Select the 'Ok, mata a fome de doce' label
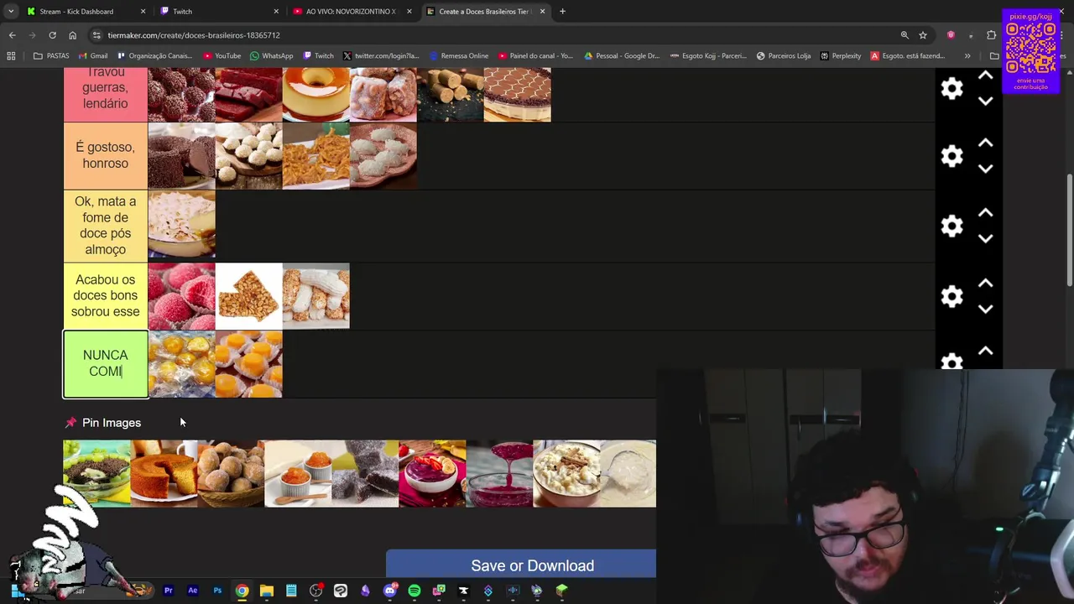Viewport: 1074px width, 604px height. tap(106, 225)
